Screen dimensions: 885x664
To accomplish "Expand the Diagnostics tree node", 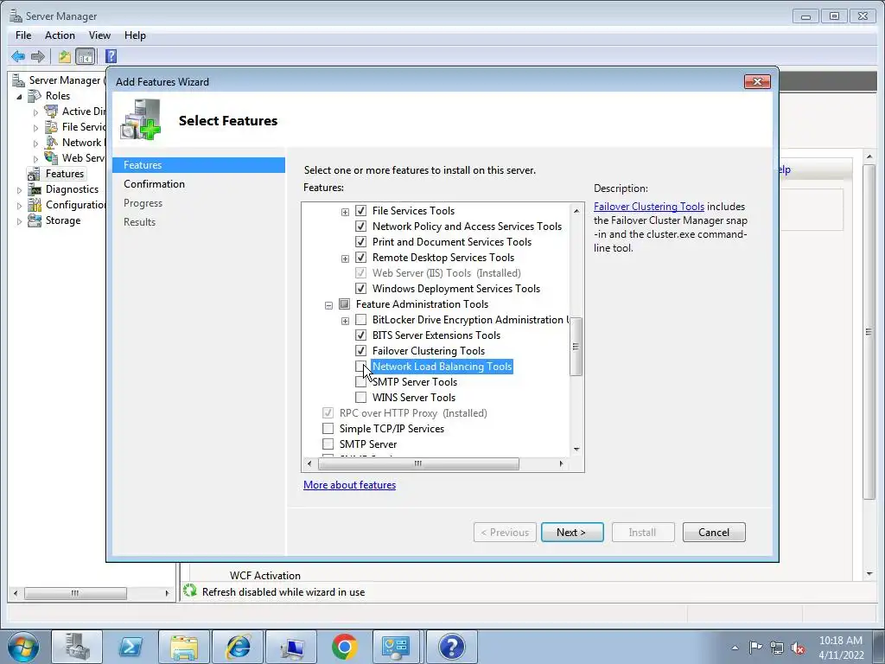I will 19,190.
